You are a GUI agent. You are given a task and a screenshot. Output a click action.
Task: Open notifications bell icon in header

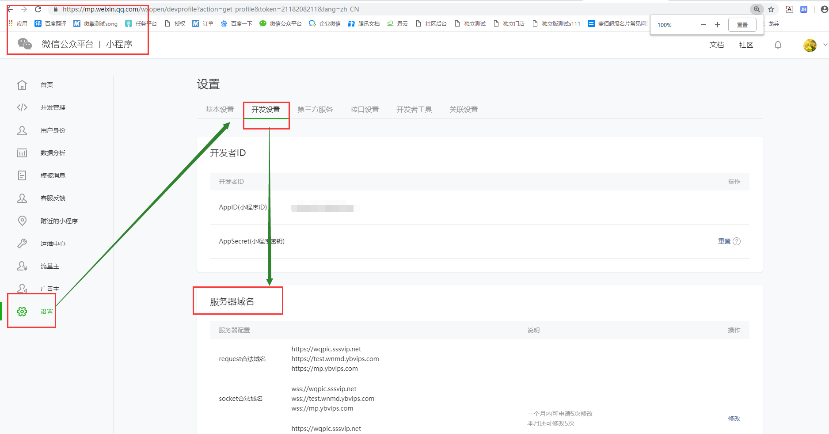point(778,45)
